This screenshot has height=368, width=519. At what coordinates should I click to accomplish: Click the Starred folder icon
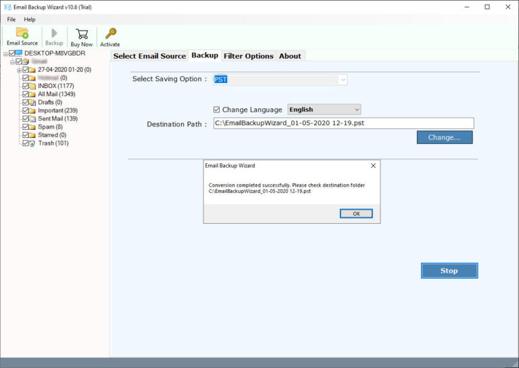tap(32, 135)
